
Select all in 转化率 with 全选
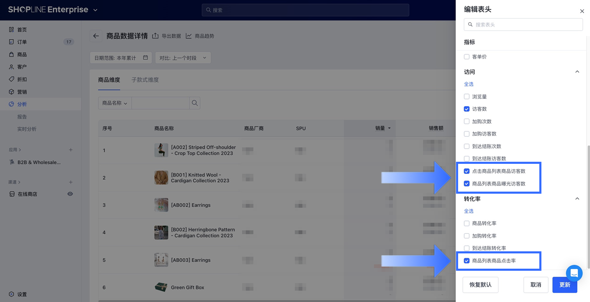[x=469, y=211]
